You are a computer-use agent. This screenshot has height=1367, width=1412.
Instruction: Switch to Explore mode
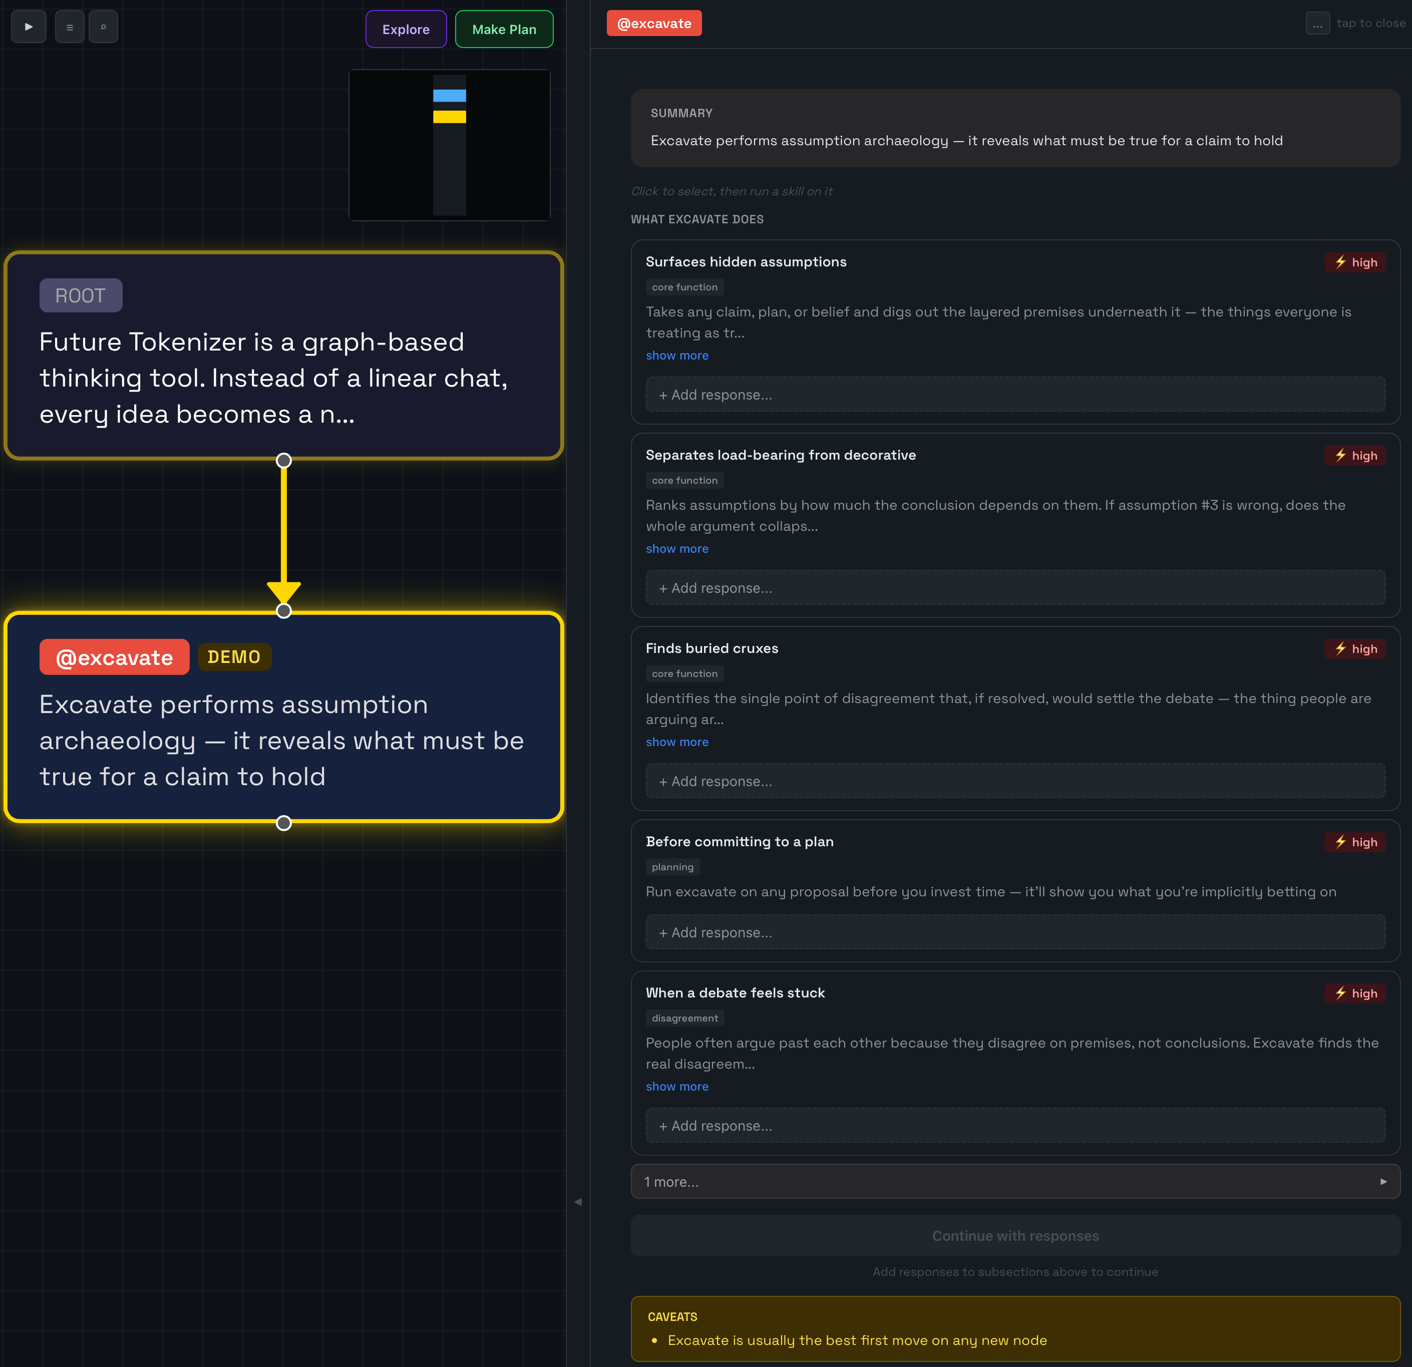coord(406,30)
